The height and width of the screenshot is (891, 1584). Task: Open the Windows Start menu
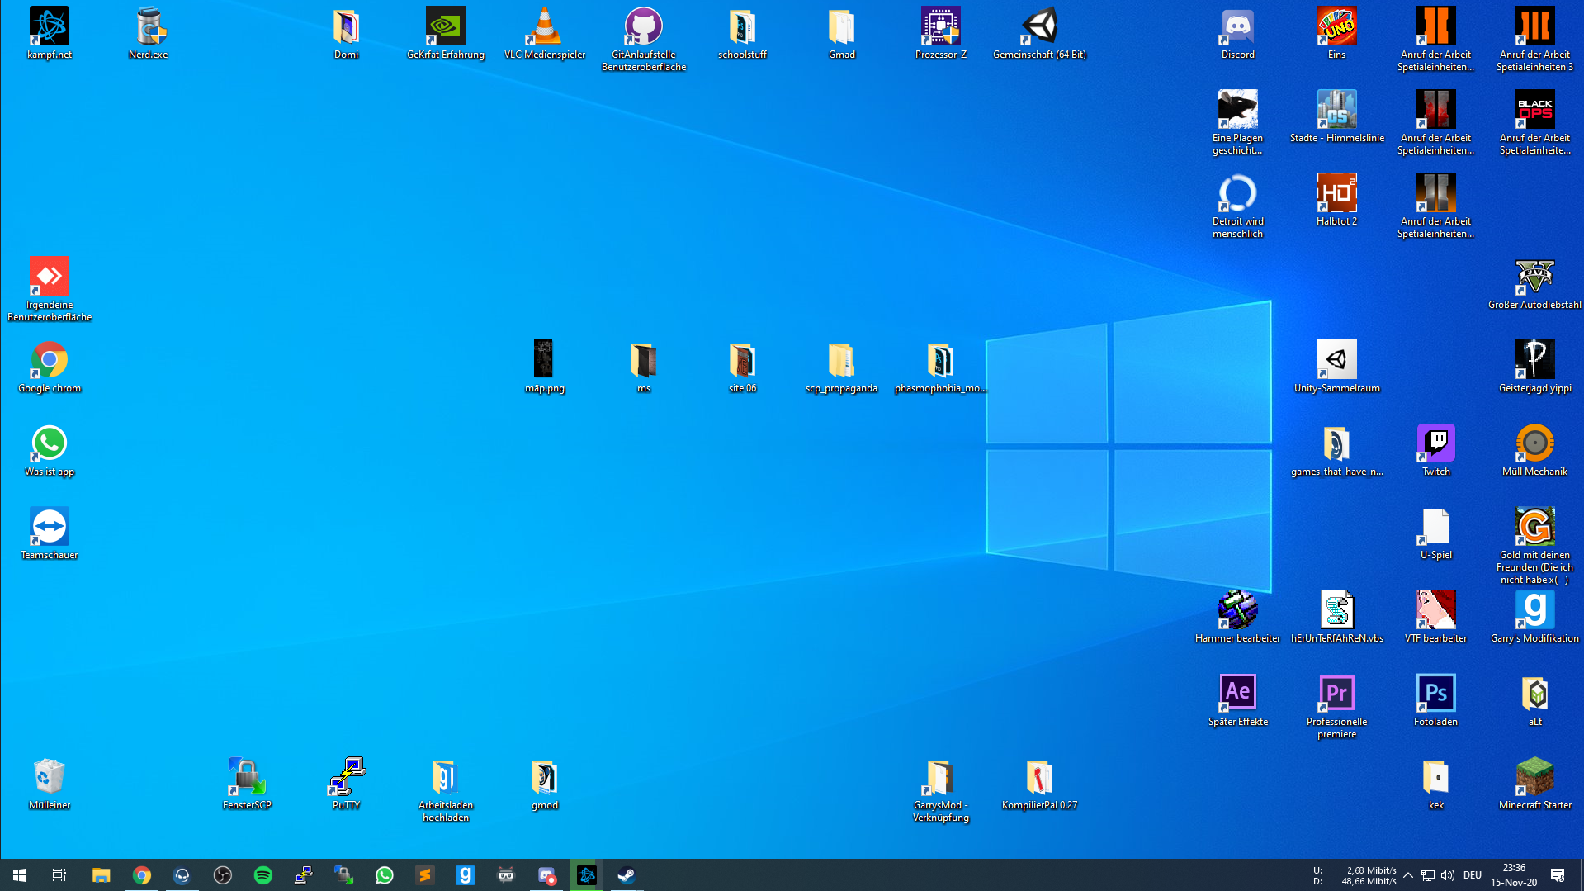click(x=20, y=875)
